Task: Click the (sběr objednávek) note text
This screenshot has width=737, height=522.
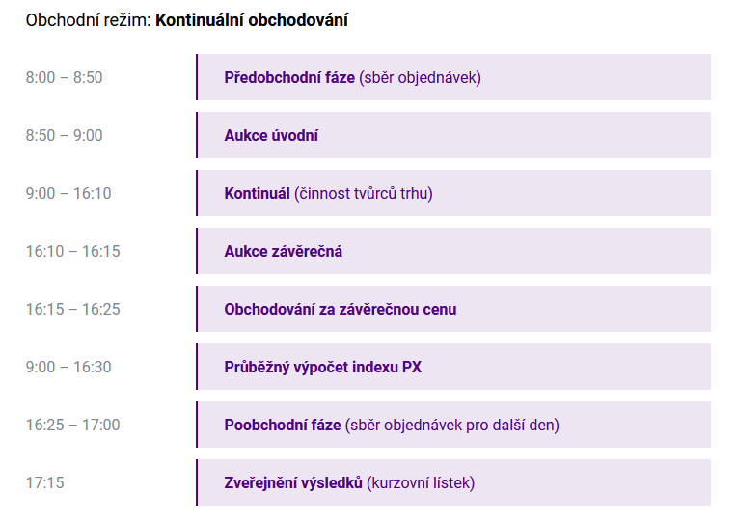Action: pyautogui.click(x=421, y=77)
